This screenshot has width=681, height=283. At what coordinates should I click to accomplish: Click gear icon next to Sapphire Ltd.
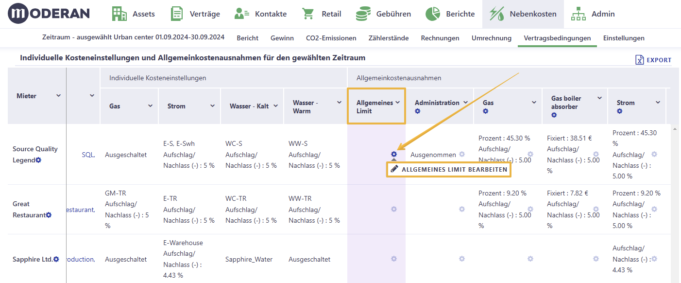tap(56, 259)
